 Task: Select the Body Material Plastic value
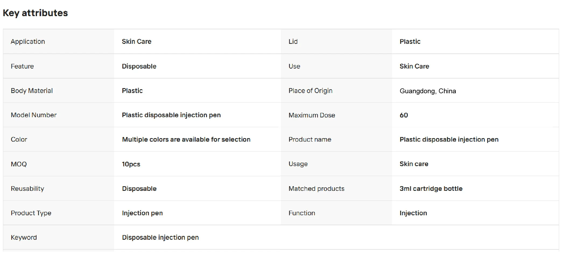coord(132,91)
